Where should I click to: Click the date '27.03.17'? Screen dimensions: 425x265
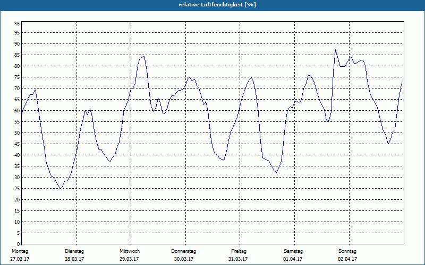(20, 259)
